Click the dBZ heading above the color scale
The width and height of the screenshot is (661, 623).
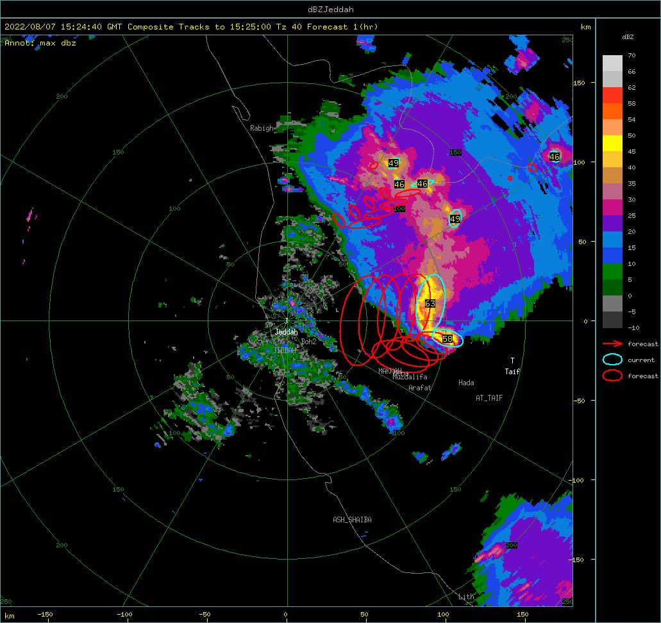628,37
